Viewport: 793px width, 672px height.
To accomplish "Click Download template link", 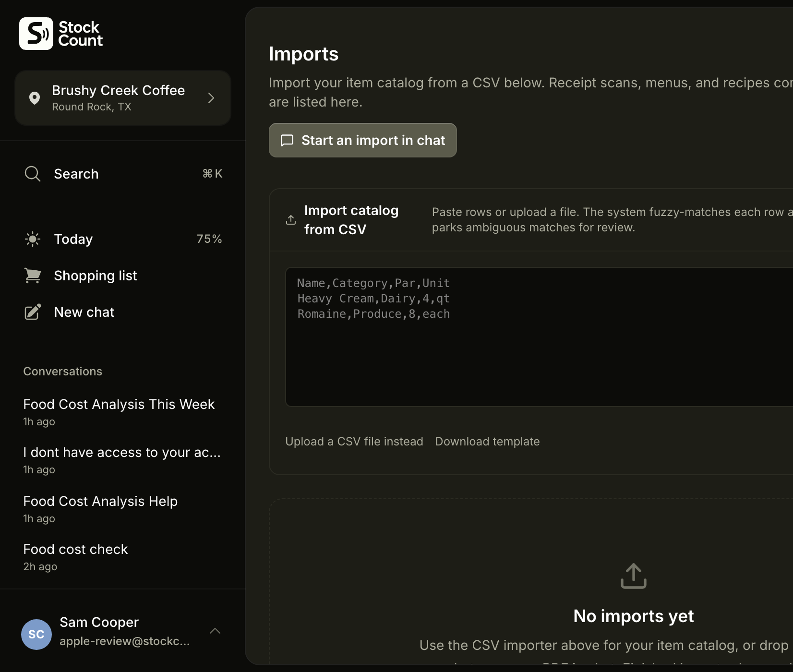I will [487, 442].
